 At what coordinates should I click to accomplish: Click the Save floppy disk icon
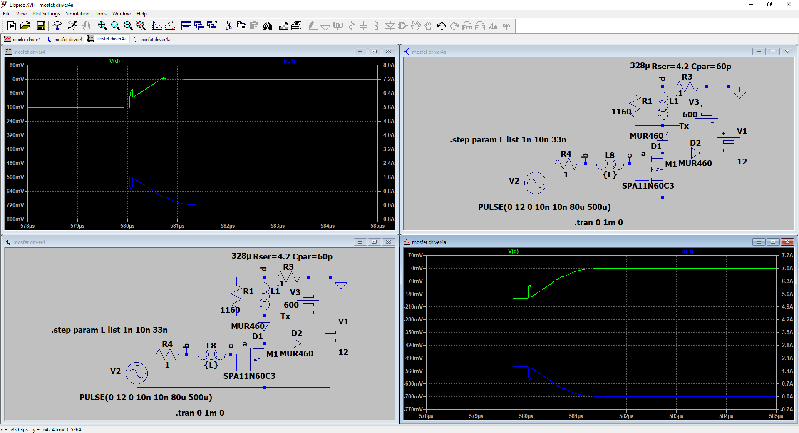40,26
